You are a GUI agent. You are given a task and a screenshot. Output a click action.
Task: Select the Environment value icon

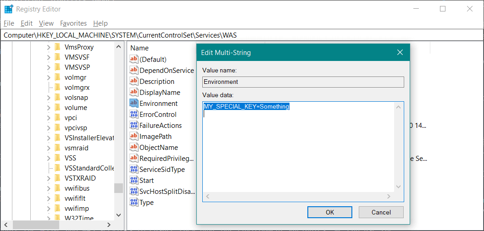click(134, 103)
